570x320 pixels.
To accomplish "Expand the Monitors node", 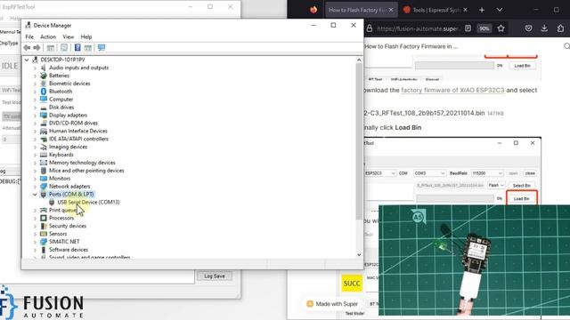I will pos(35,178).
